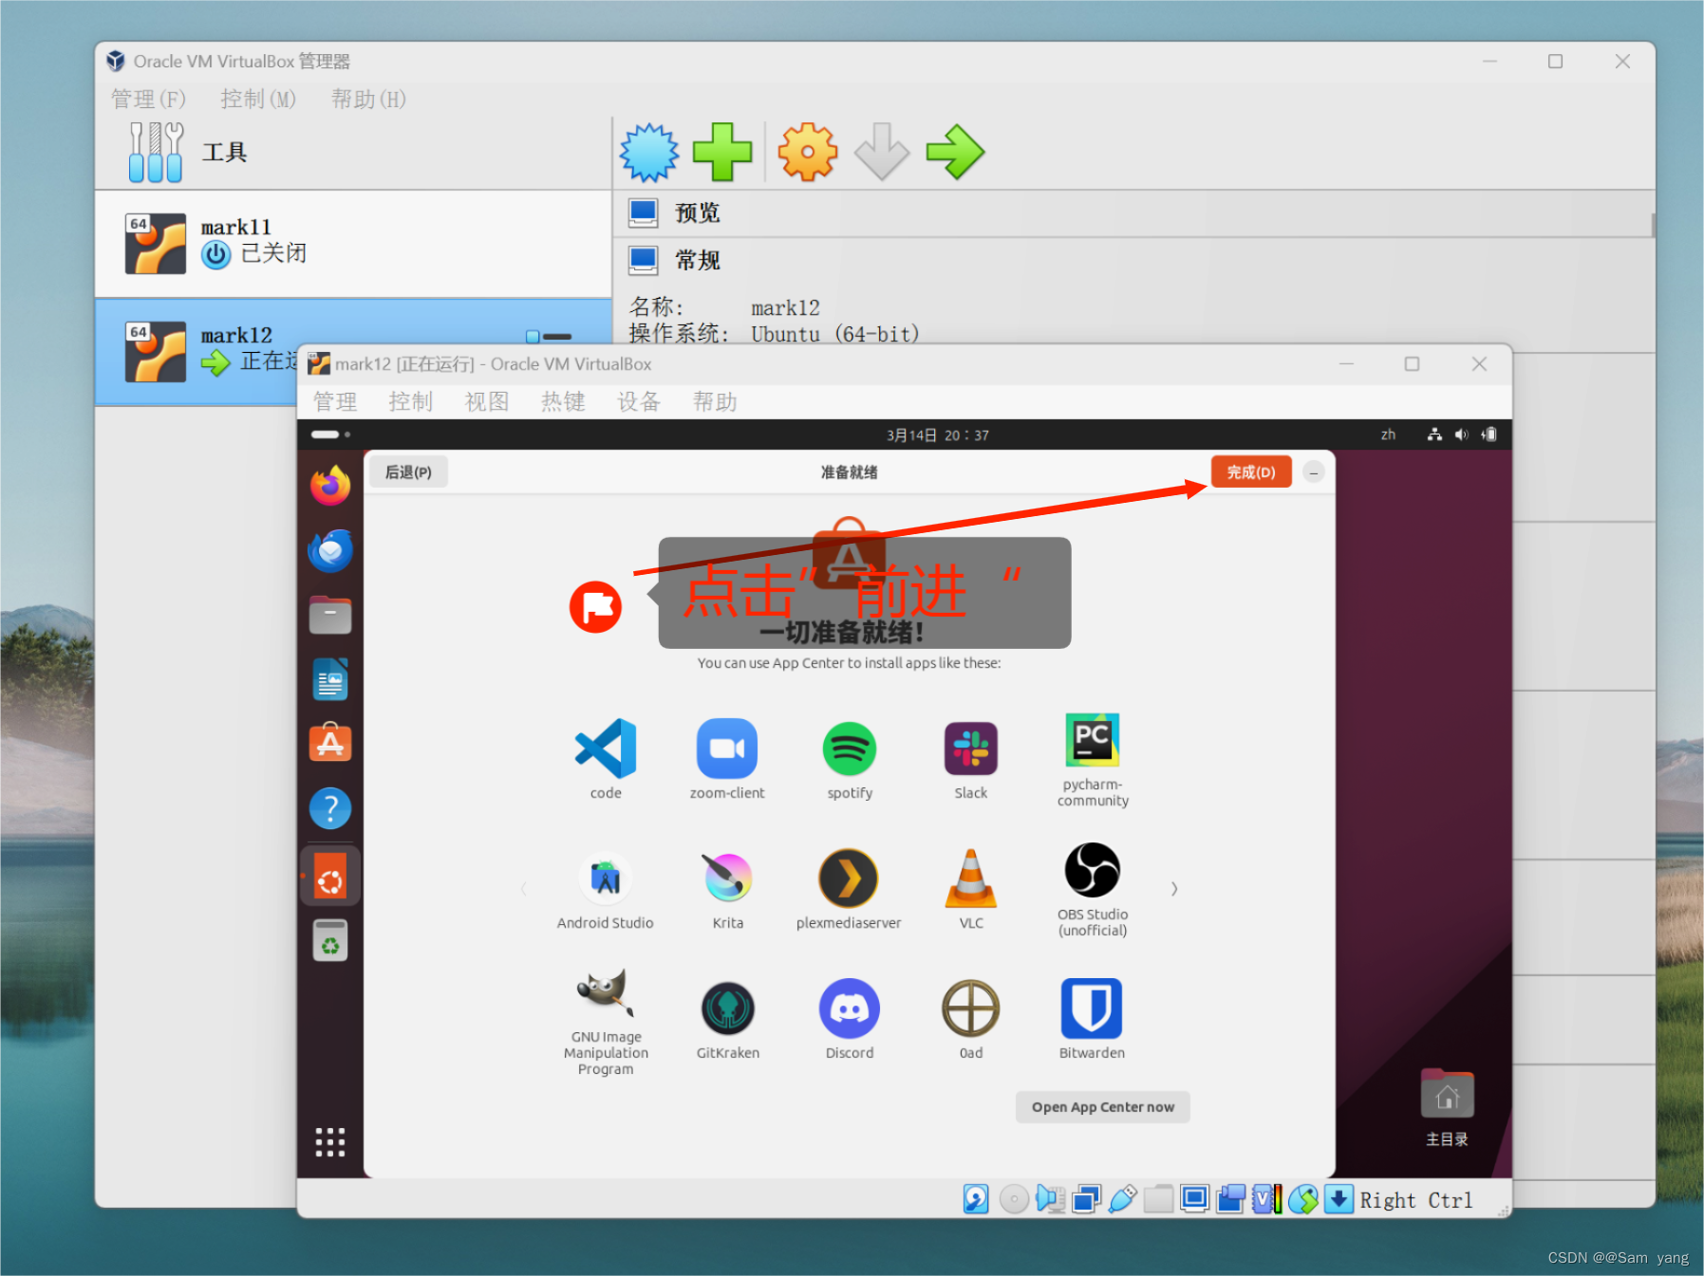Click the display monitor status bar icon

point(1195,1198)
